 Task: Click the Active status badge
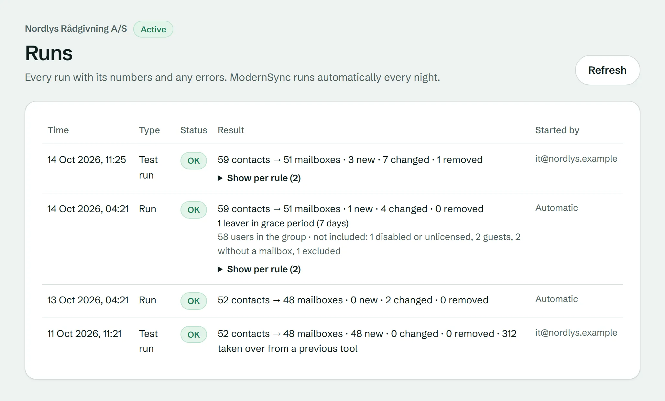(x=153, y=29)
